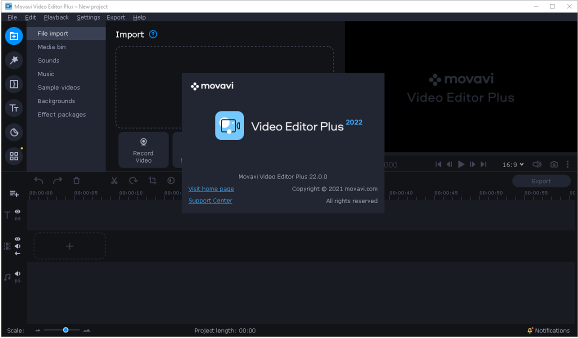Open the Import tab icon in sidebar
The image size is (578, 338).
coord(14,36)
